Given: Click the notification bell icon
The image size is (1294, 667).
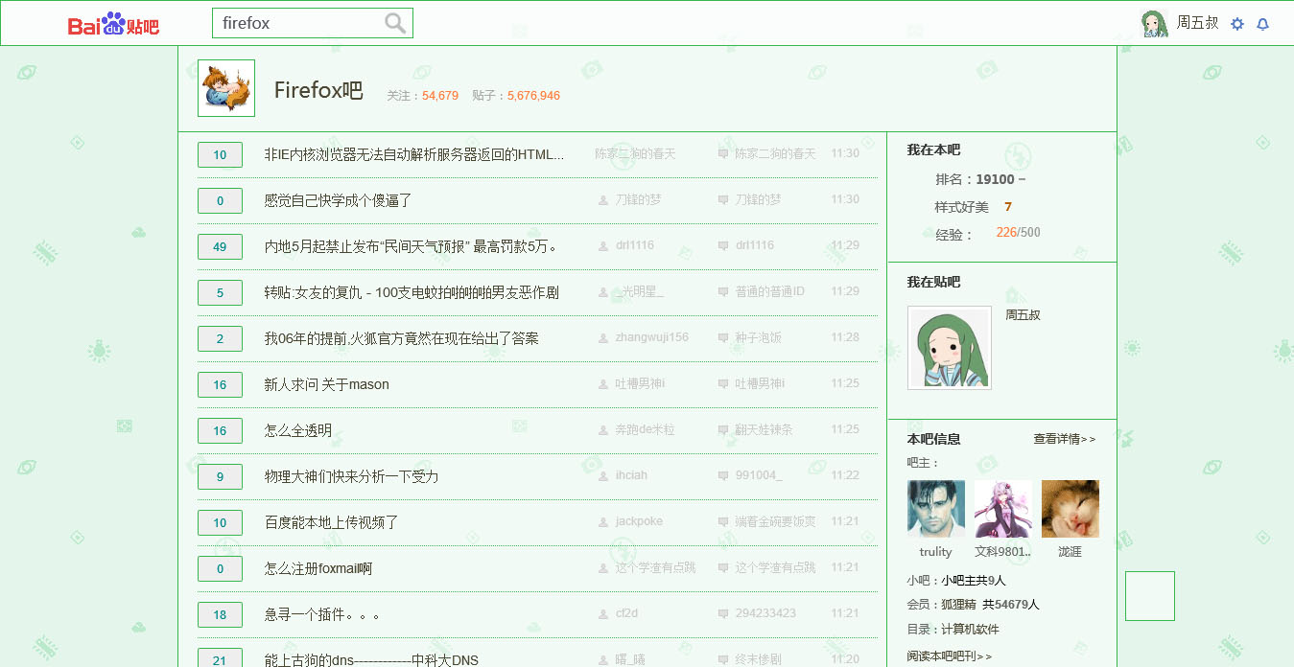Looking at the screenshot, I should (x=1263, y=23).
